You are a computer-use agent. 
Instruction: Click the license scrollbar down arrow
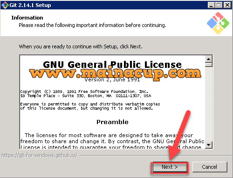tap(209, 145)
